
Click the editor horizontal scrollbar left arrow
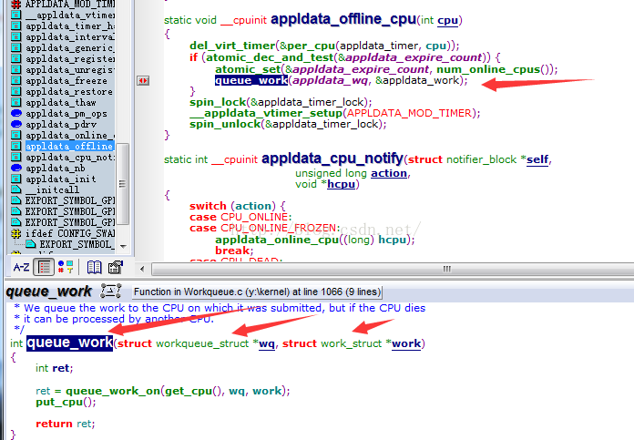click(142, 269)
